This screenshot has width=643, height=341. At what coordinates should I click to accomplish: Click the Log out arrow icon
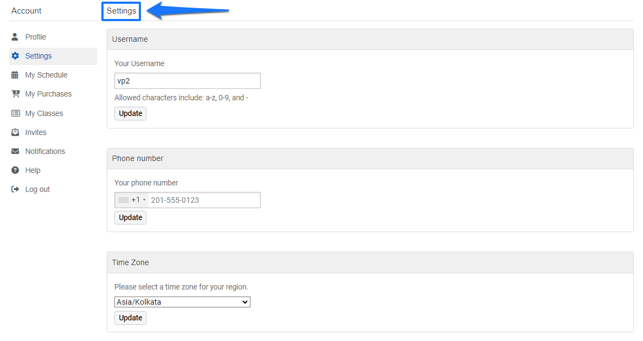pyautogui.click(x=15, y=189)
